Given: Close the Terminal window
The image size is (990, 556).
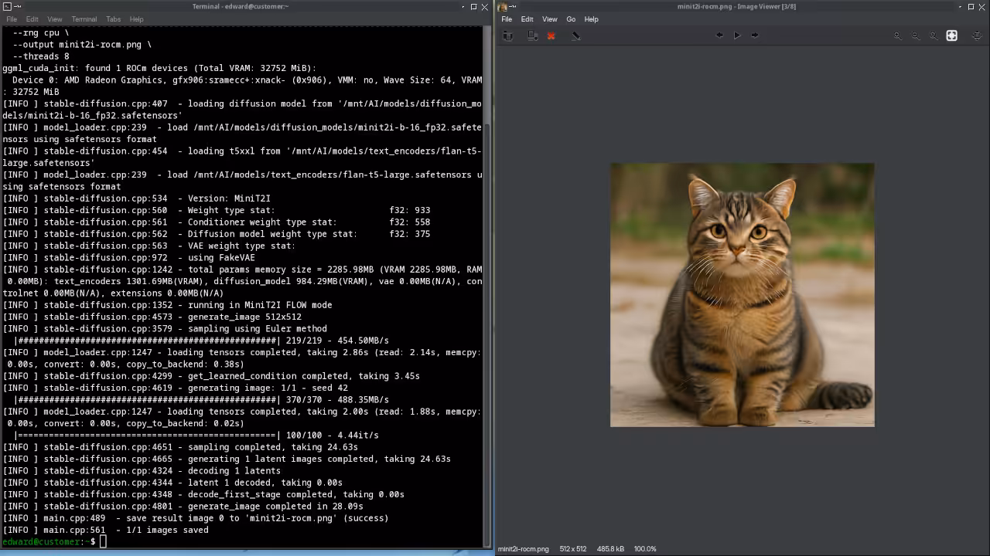Looking at the screenshot, I should coord(485,6).
